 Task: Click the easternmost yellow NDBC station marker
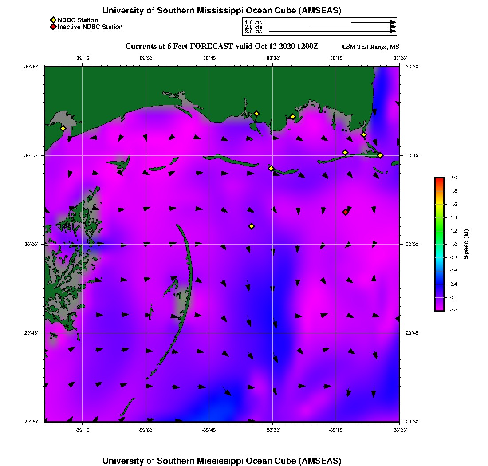pyautogui.click(x=380, y=155)
